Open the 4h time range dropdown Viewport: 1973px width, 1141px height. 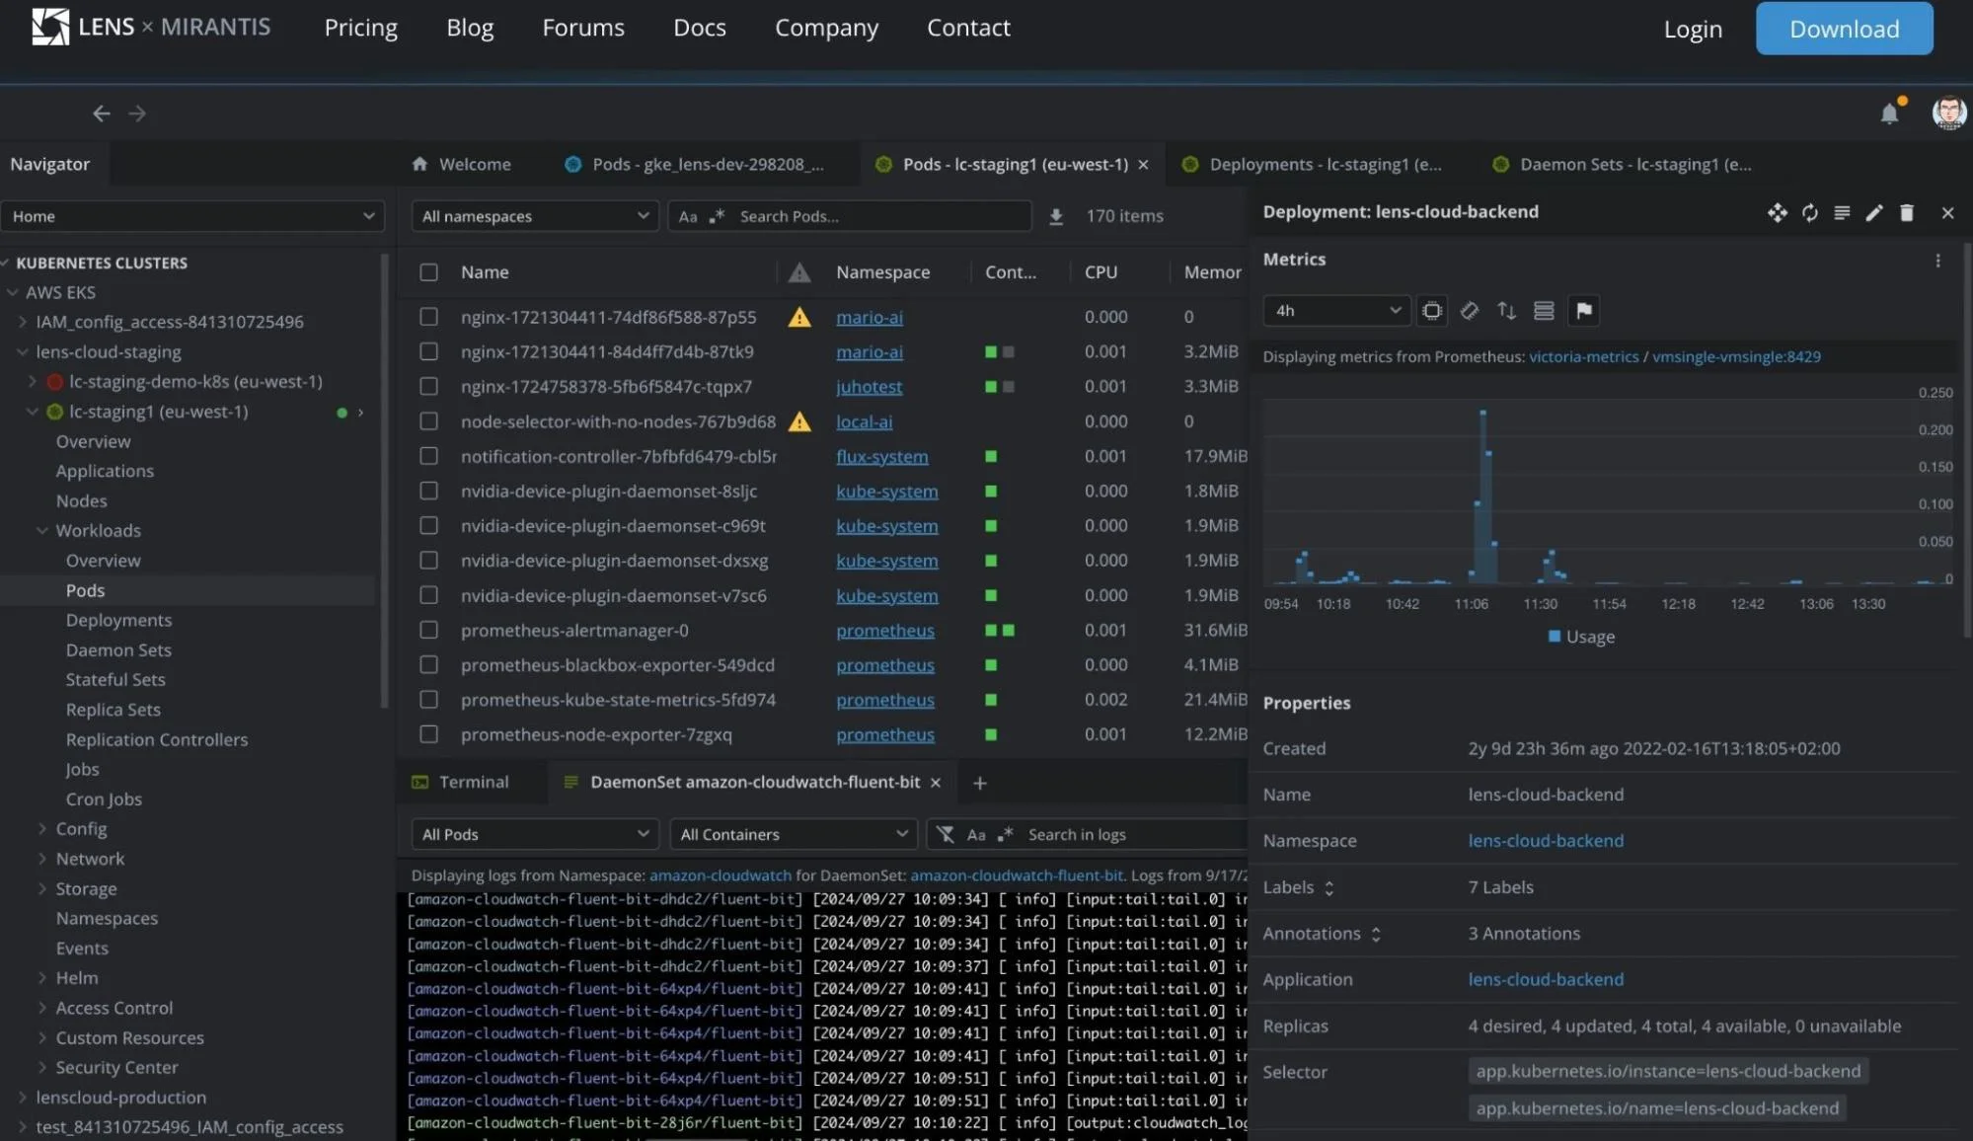[x=1336, y=311]
